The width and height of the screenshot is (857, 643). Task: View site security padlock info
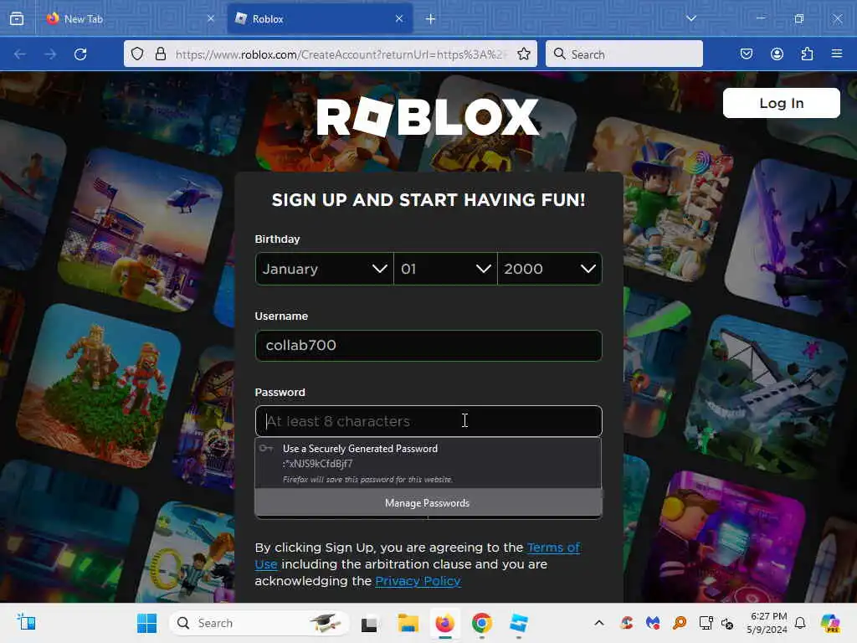coord(161,54)
